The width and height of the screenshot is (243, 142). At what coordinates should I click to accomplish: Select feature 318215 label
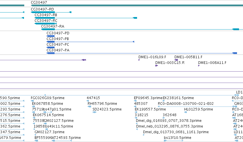pos(142,115)
